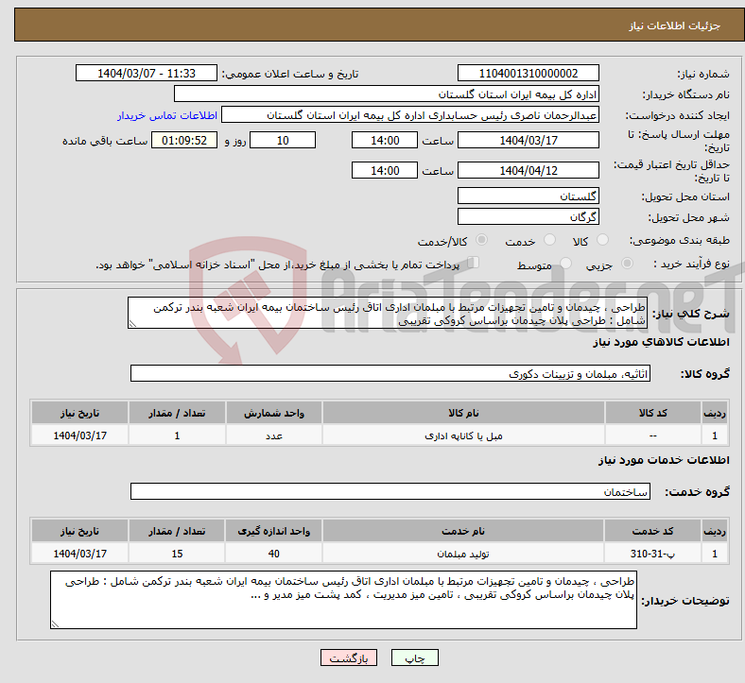Click the شماره نیاز field 1104001310000002
This screenshot has height=683, width=745.
click(x=528, y=74)
